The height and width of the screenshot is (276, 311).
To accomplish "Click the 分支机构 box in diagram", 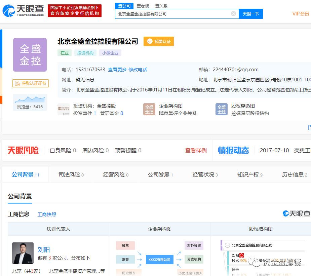I will click(194, 259).
